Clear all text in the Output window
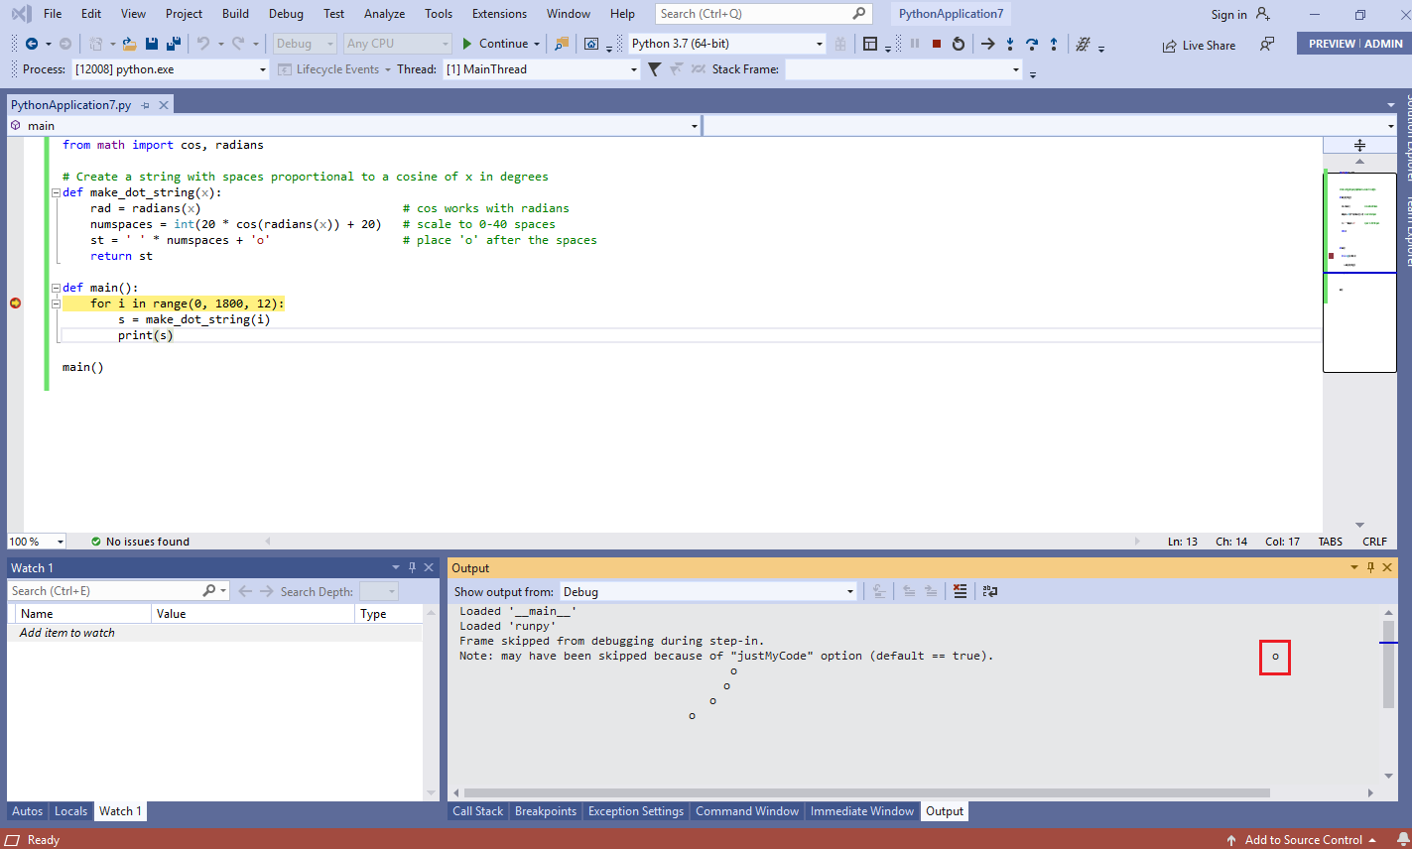Viewport: 1412px width, 849px height. (x=960, y=591)
